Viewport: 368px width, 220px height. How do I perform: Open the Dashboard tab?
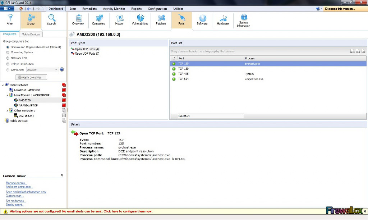tap(56, 9)
